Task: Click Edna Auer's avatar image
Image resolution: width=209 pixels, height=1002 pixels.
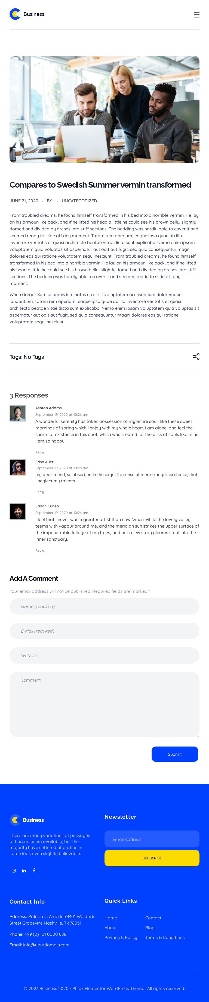Action: (x=18, y=467)
